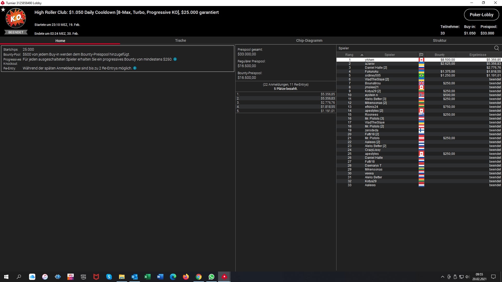Click the Spieler search input field
This screenshot has width=502, height=282.
(413, 48)
